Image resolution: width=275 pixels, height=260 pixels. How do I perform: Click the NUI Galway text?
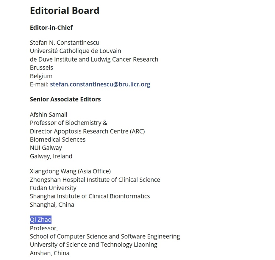coord(46,148)
